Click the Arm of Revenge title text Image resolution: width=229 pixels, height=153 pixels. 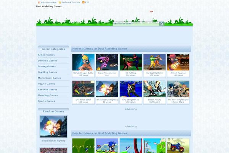coord(178,73)
